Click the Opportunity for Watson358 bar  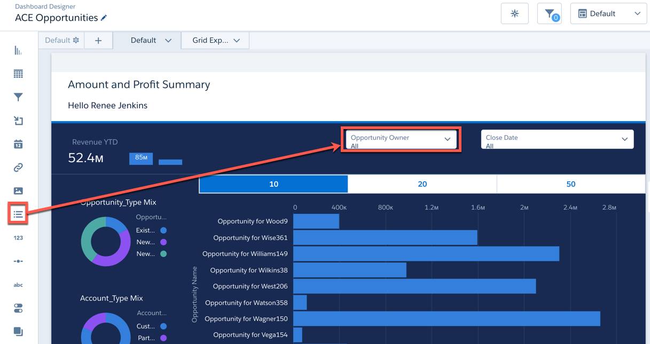pyautogui.click(x=300, y=302)
